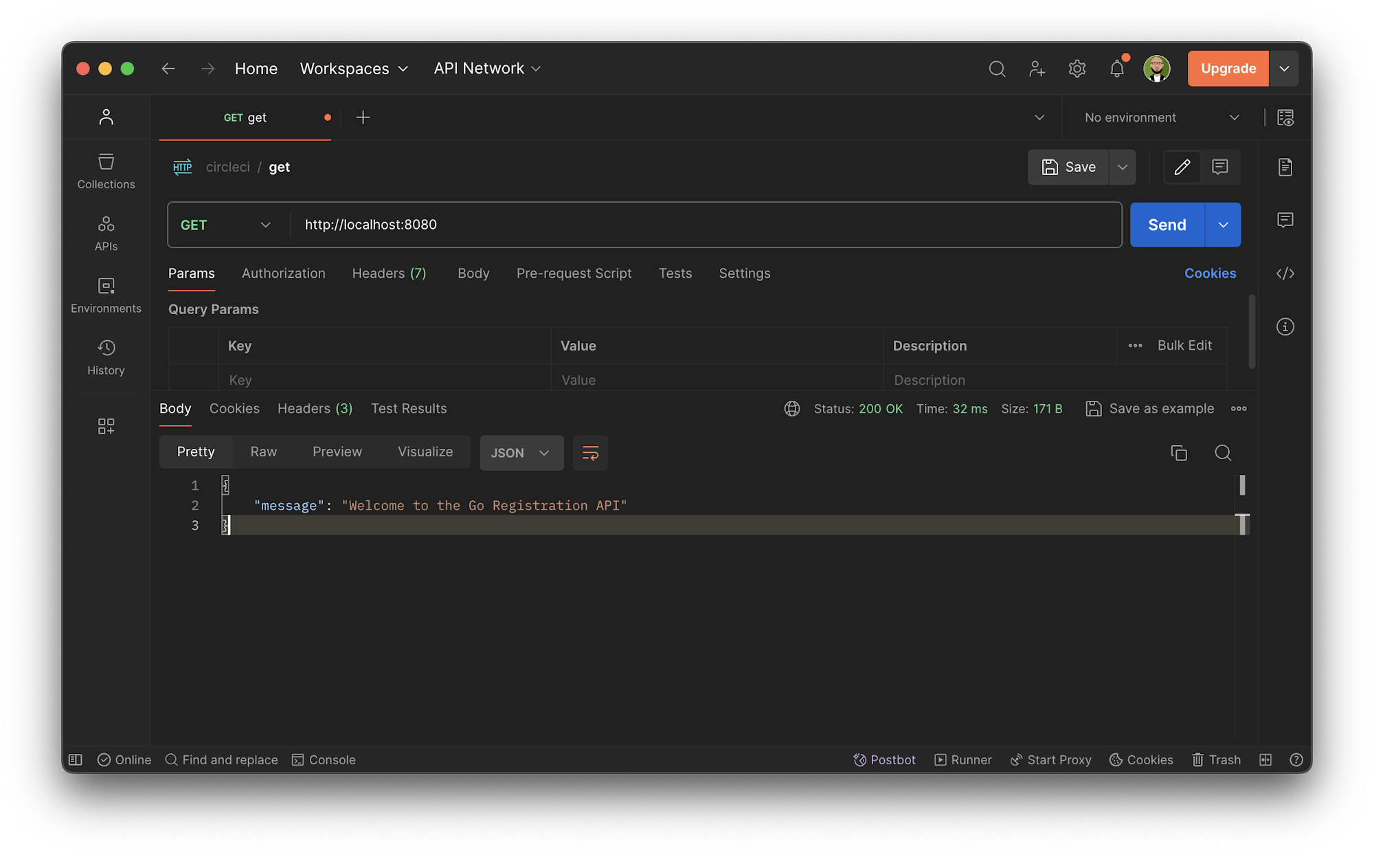Switch to the Authorization tab
The height and width of the screenshot is (855, 1374).
pos(283,273)
